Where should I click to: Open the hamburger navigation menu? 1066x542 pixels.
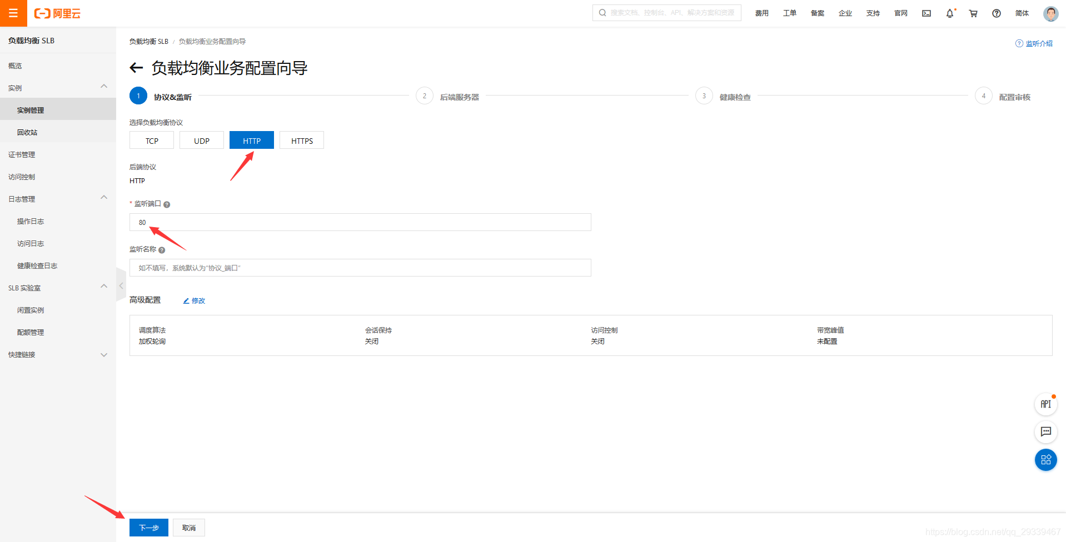click(13, 13)
